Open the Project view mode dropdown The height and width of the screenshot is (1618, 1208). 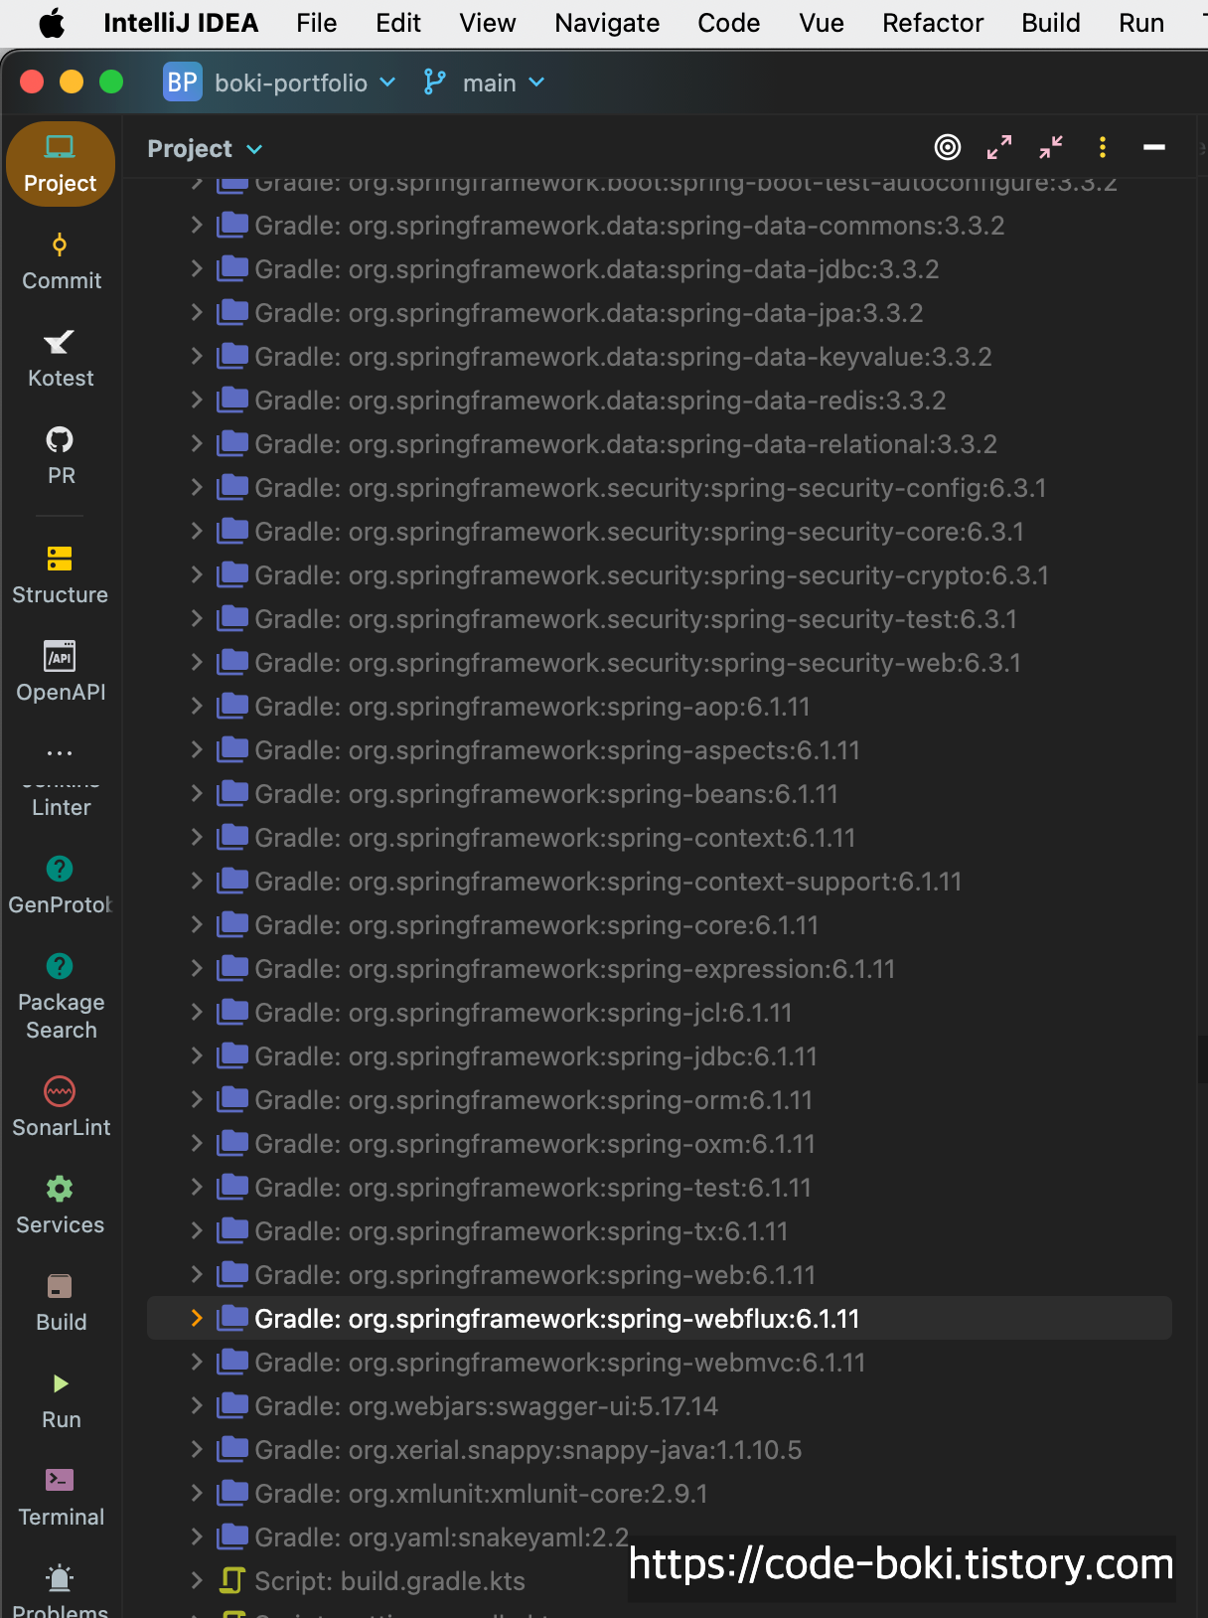(x=206, y=149)
